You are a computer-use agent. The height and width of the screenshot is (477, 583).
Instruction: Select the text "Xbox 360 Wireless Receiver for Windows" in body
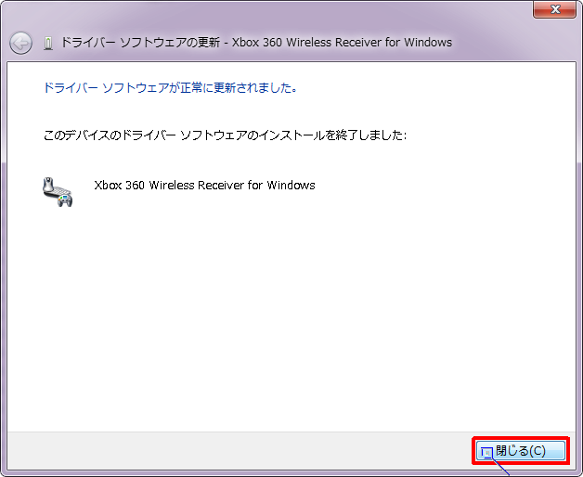click(x=204, y=186)
